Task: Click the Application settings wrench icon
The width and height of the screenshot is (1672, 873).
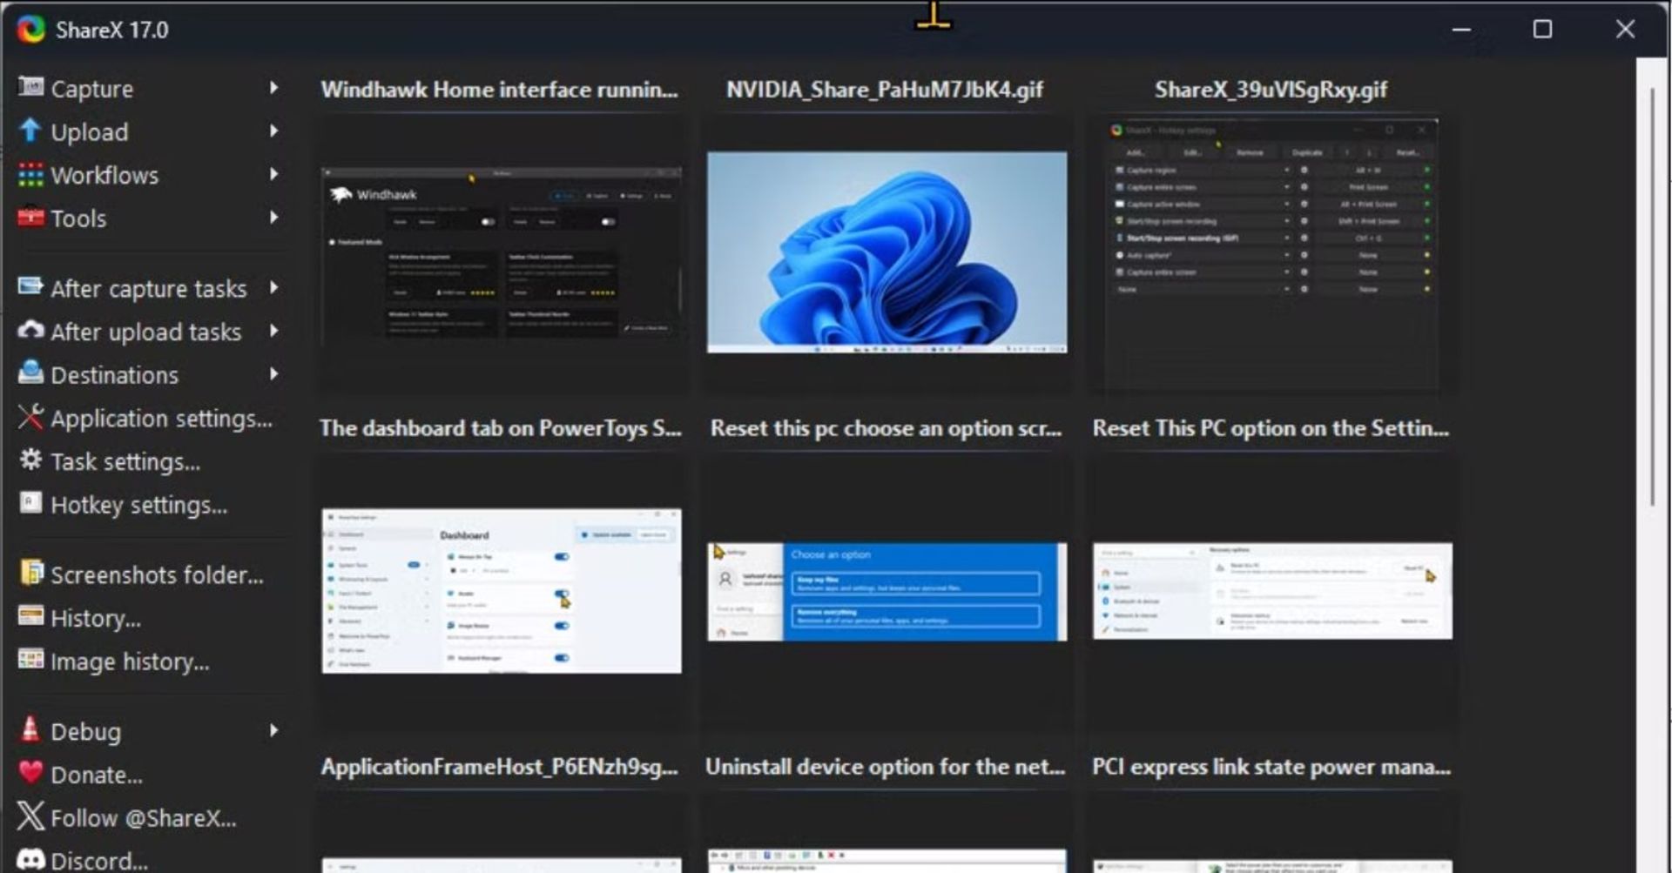Action: (30, 416)
